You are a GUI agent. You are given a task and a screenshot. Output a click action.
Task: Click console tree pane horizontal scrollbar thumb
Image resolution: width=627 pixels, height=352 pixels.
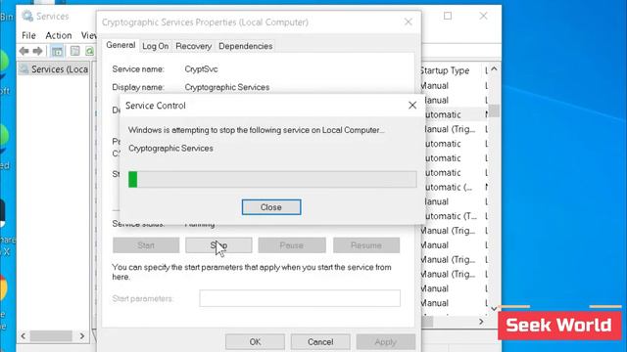click(51, 336)
